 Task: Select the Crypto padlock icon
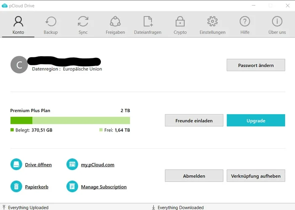point(180,21)
